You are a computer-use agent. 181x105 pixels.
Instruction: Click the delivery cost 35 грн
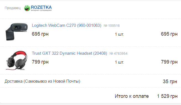coord(170,82)
